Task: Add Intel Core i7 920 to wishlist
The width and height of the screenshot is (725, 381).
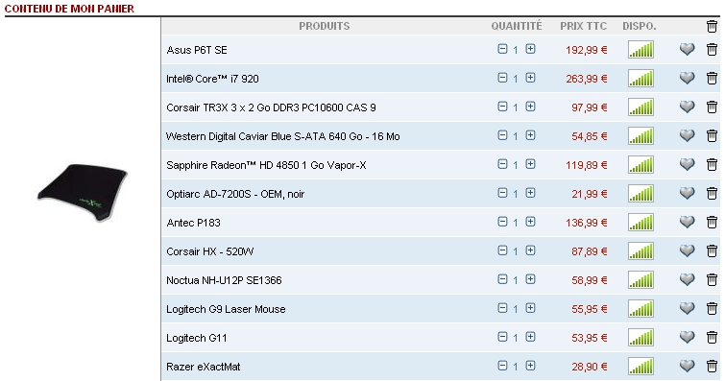Action: [x=688, y=78]
